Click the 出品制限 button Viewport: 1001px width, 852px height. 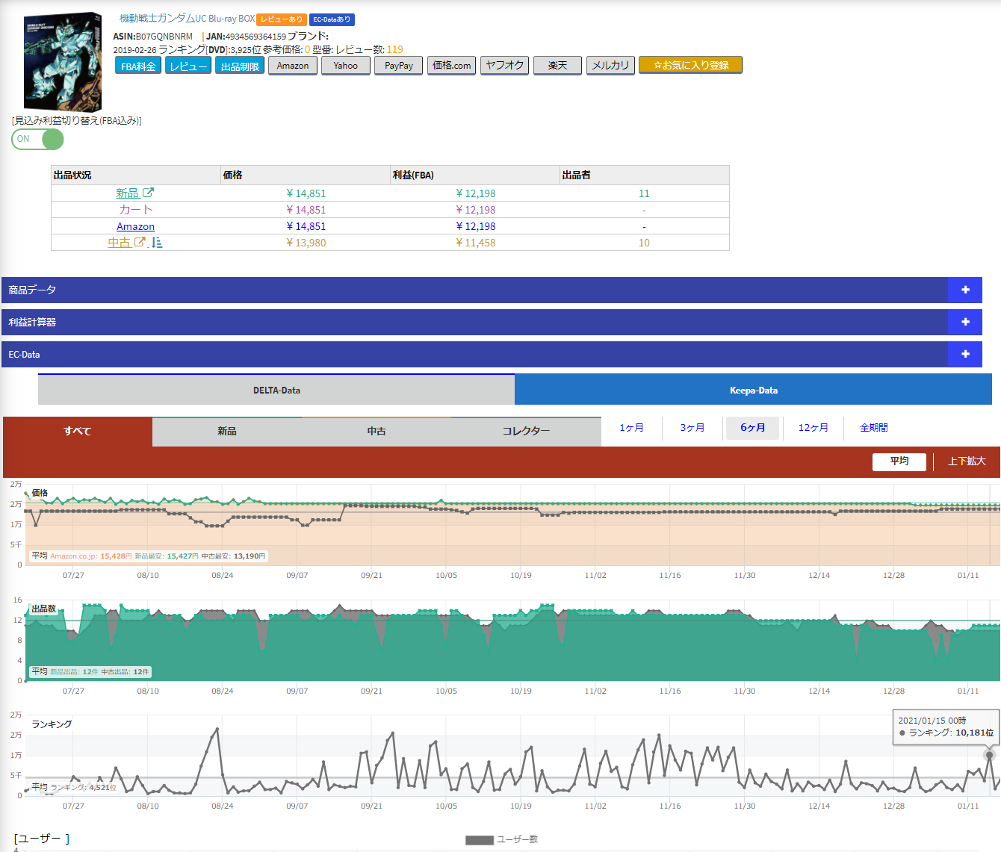(240, 66)
